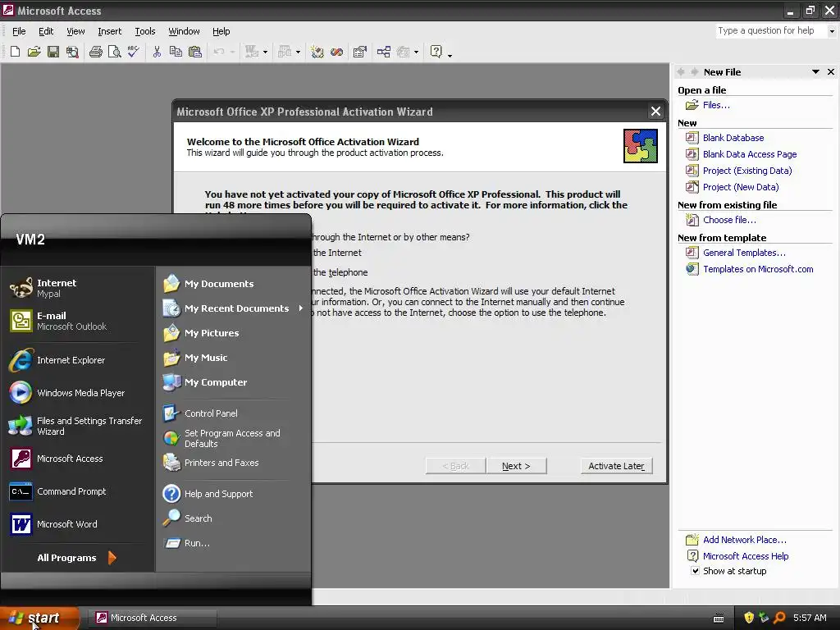Click the Copy toolbar icon

(176, 52)
